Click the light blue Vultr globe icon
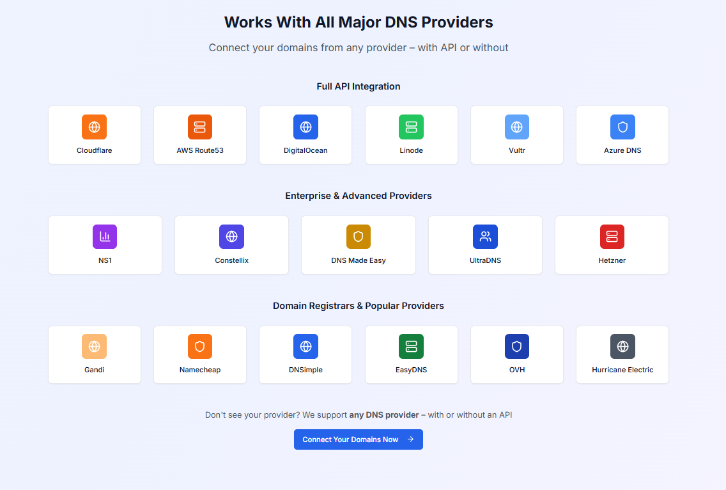Image resolution: width=726 pixels, height=490 pixels. tap(517, 127)
